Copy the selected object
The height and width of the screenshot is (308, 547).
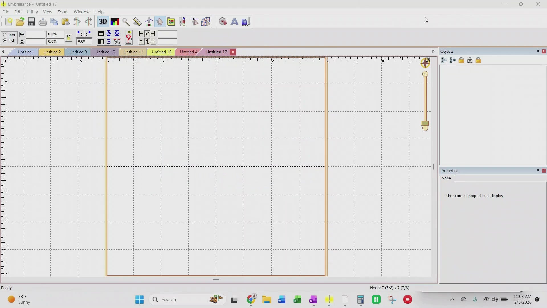tap(54, 22)
